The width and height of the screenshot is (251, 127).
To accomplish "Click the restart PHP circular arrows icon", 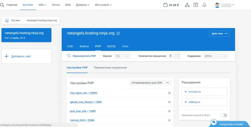I will (69, 56).
